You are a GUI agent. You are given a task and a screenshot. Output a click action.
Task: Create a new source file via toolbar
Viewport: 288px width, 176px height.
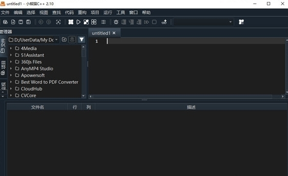click(x=13, y=22)
